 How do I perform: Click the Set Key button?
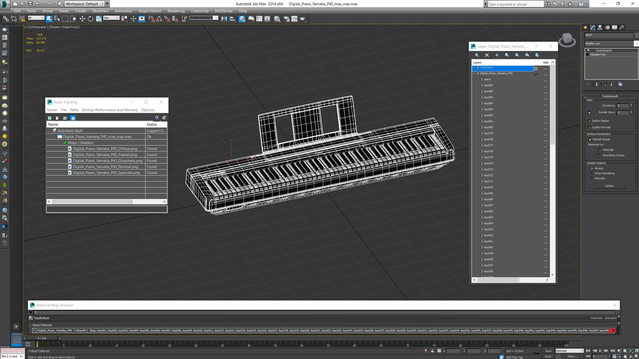coord(548,357)
